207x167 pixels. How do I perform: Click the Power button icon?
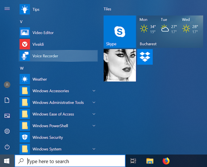point(7,147)
